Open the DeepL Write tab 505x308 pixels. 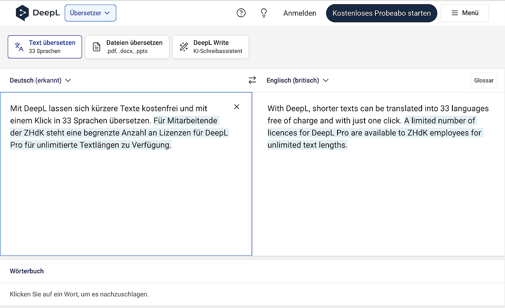tap(210, 47)
